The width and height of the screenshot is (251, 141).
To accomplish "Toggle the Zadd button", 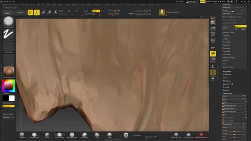I will point(86,11).
